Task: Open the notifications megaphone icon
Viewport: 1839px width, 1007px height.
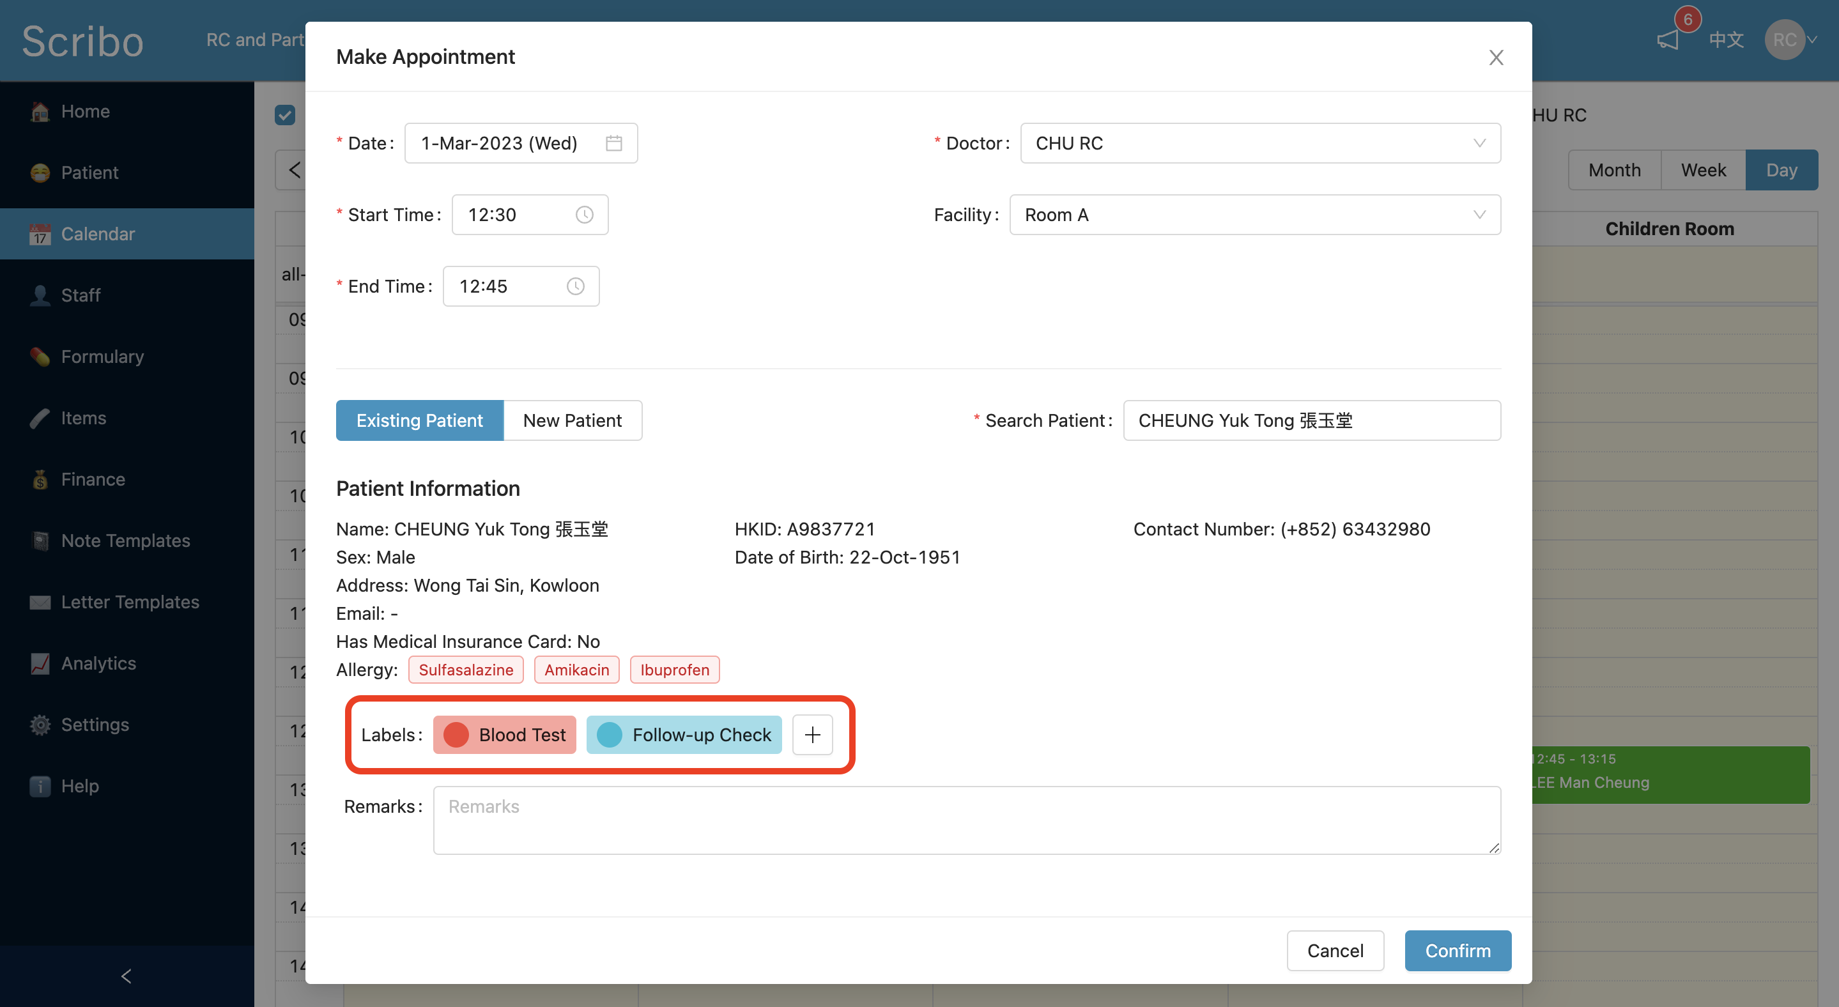Action: click(1668, 40)
